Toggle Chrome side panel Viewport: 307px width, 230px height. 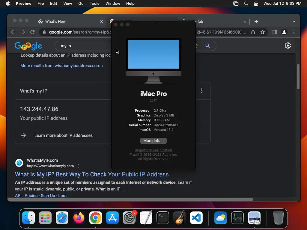[x=275, y=32]
